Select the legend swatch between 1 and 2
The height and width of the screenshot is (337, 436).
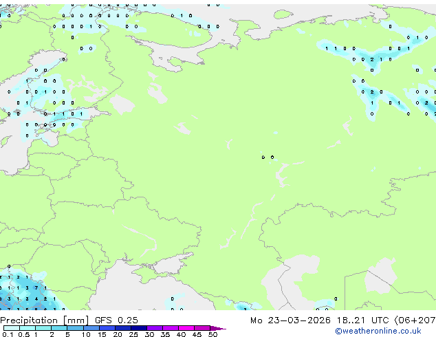click(x=43, y=328)
